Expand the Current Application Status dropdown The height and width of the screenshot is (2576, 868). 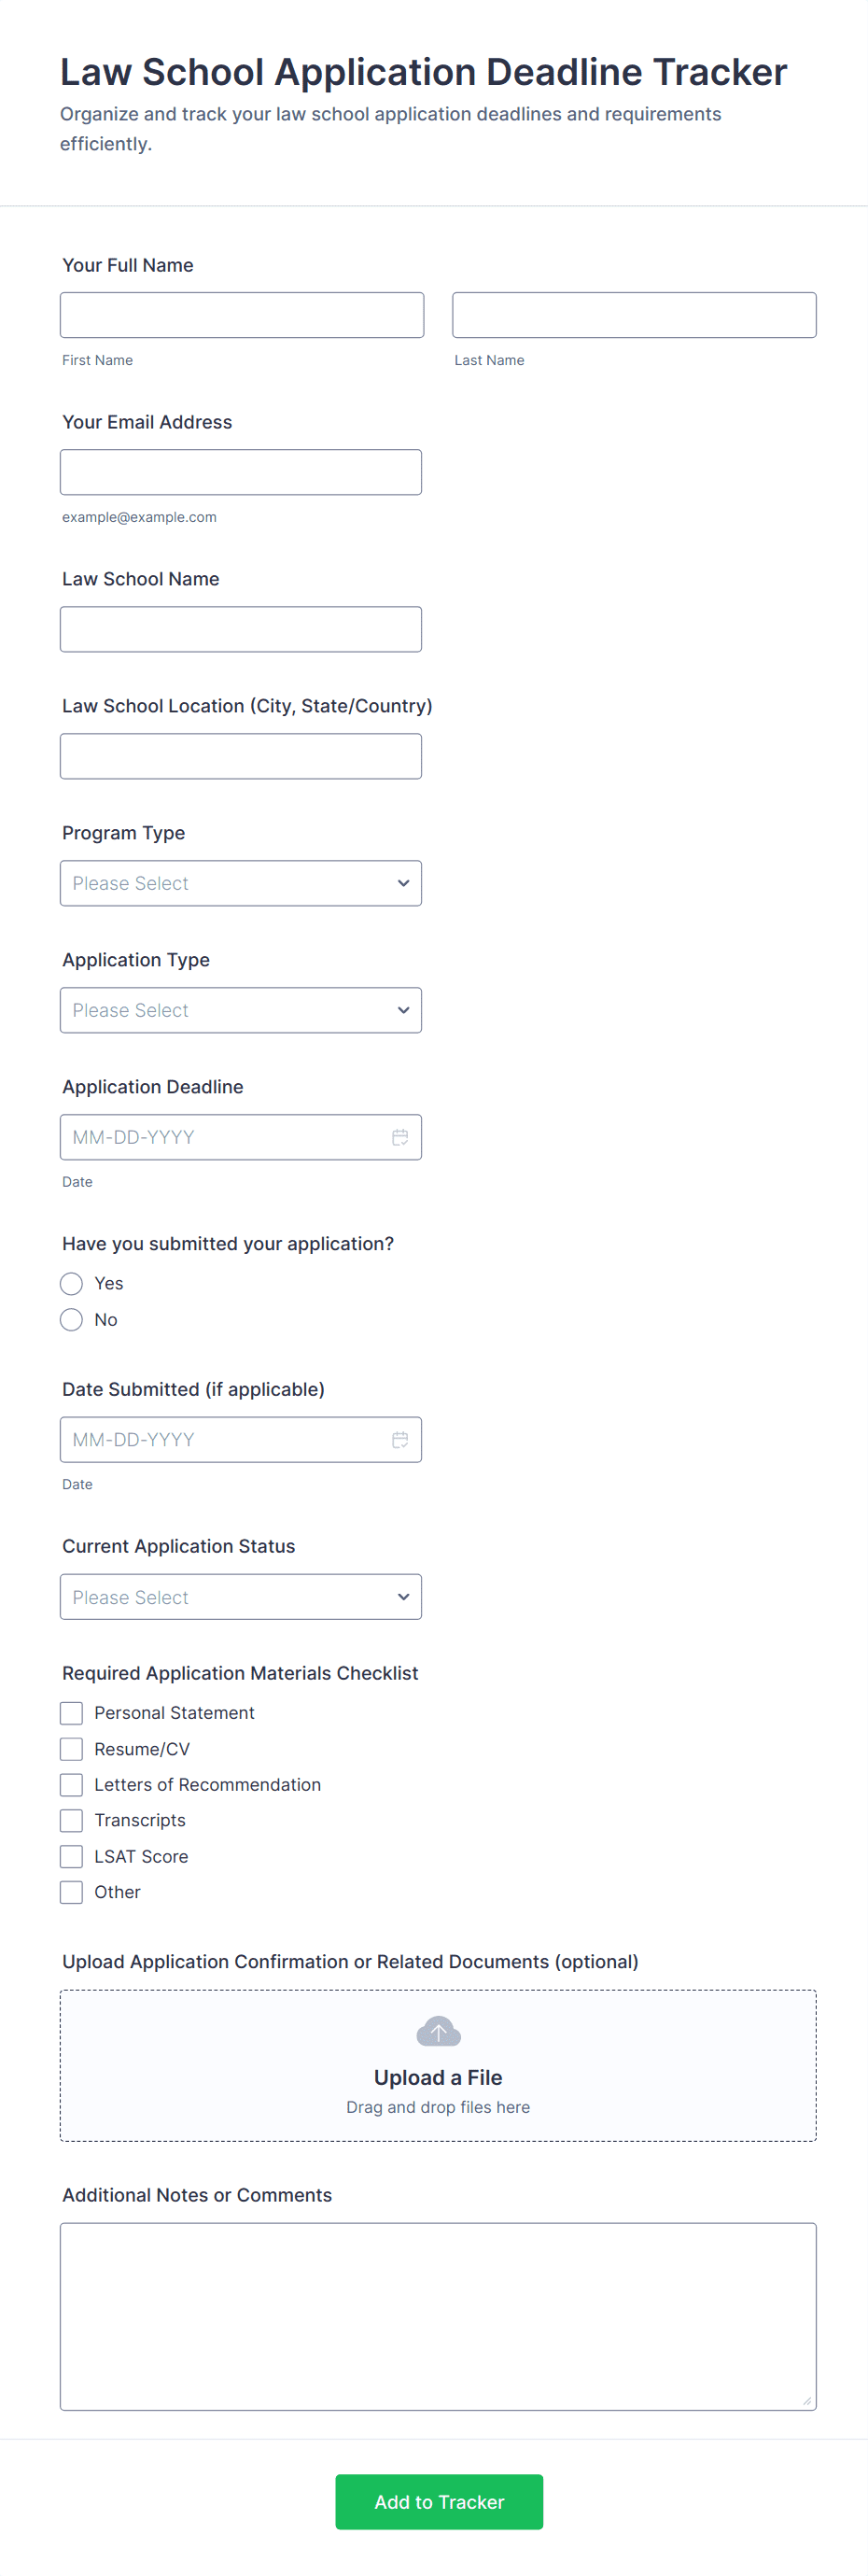[240, 1596]
